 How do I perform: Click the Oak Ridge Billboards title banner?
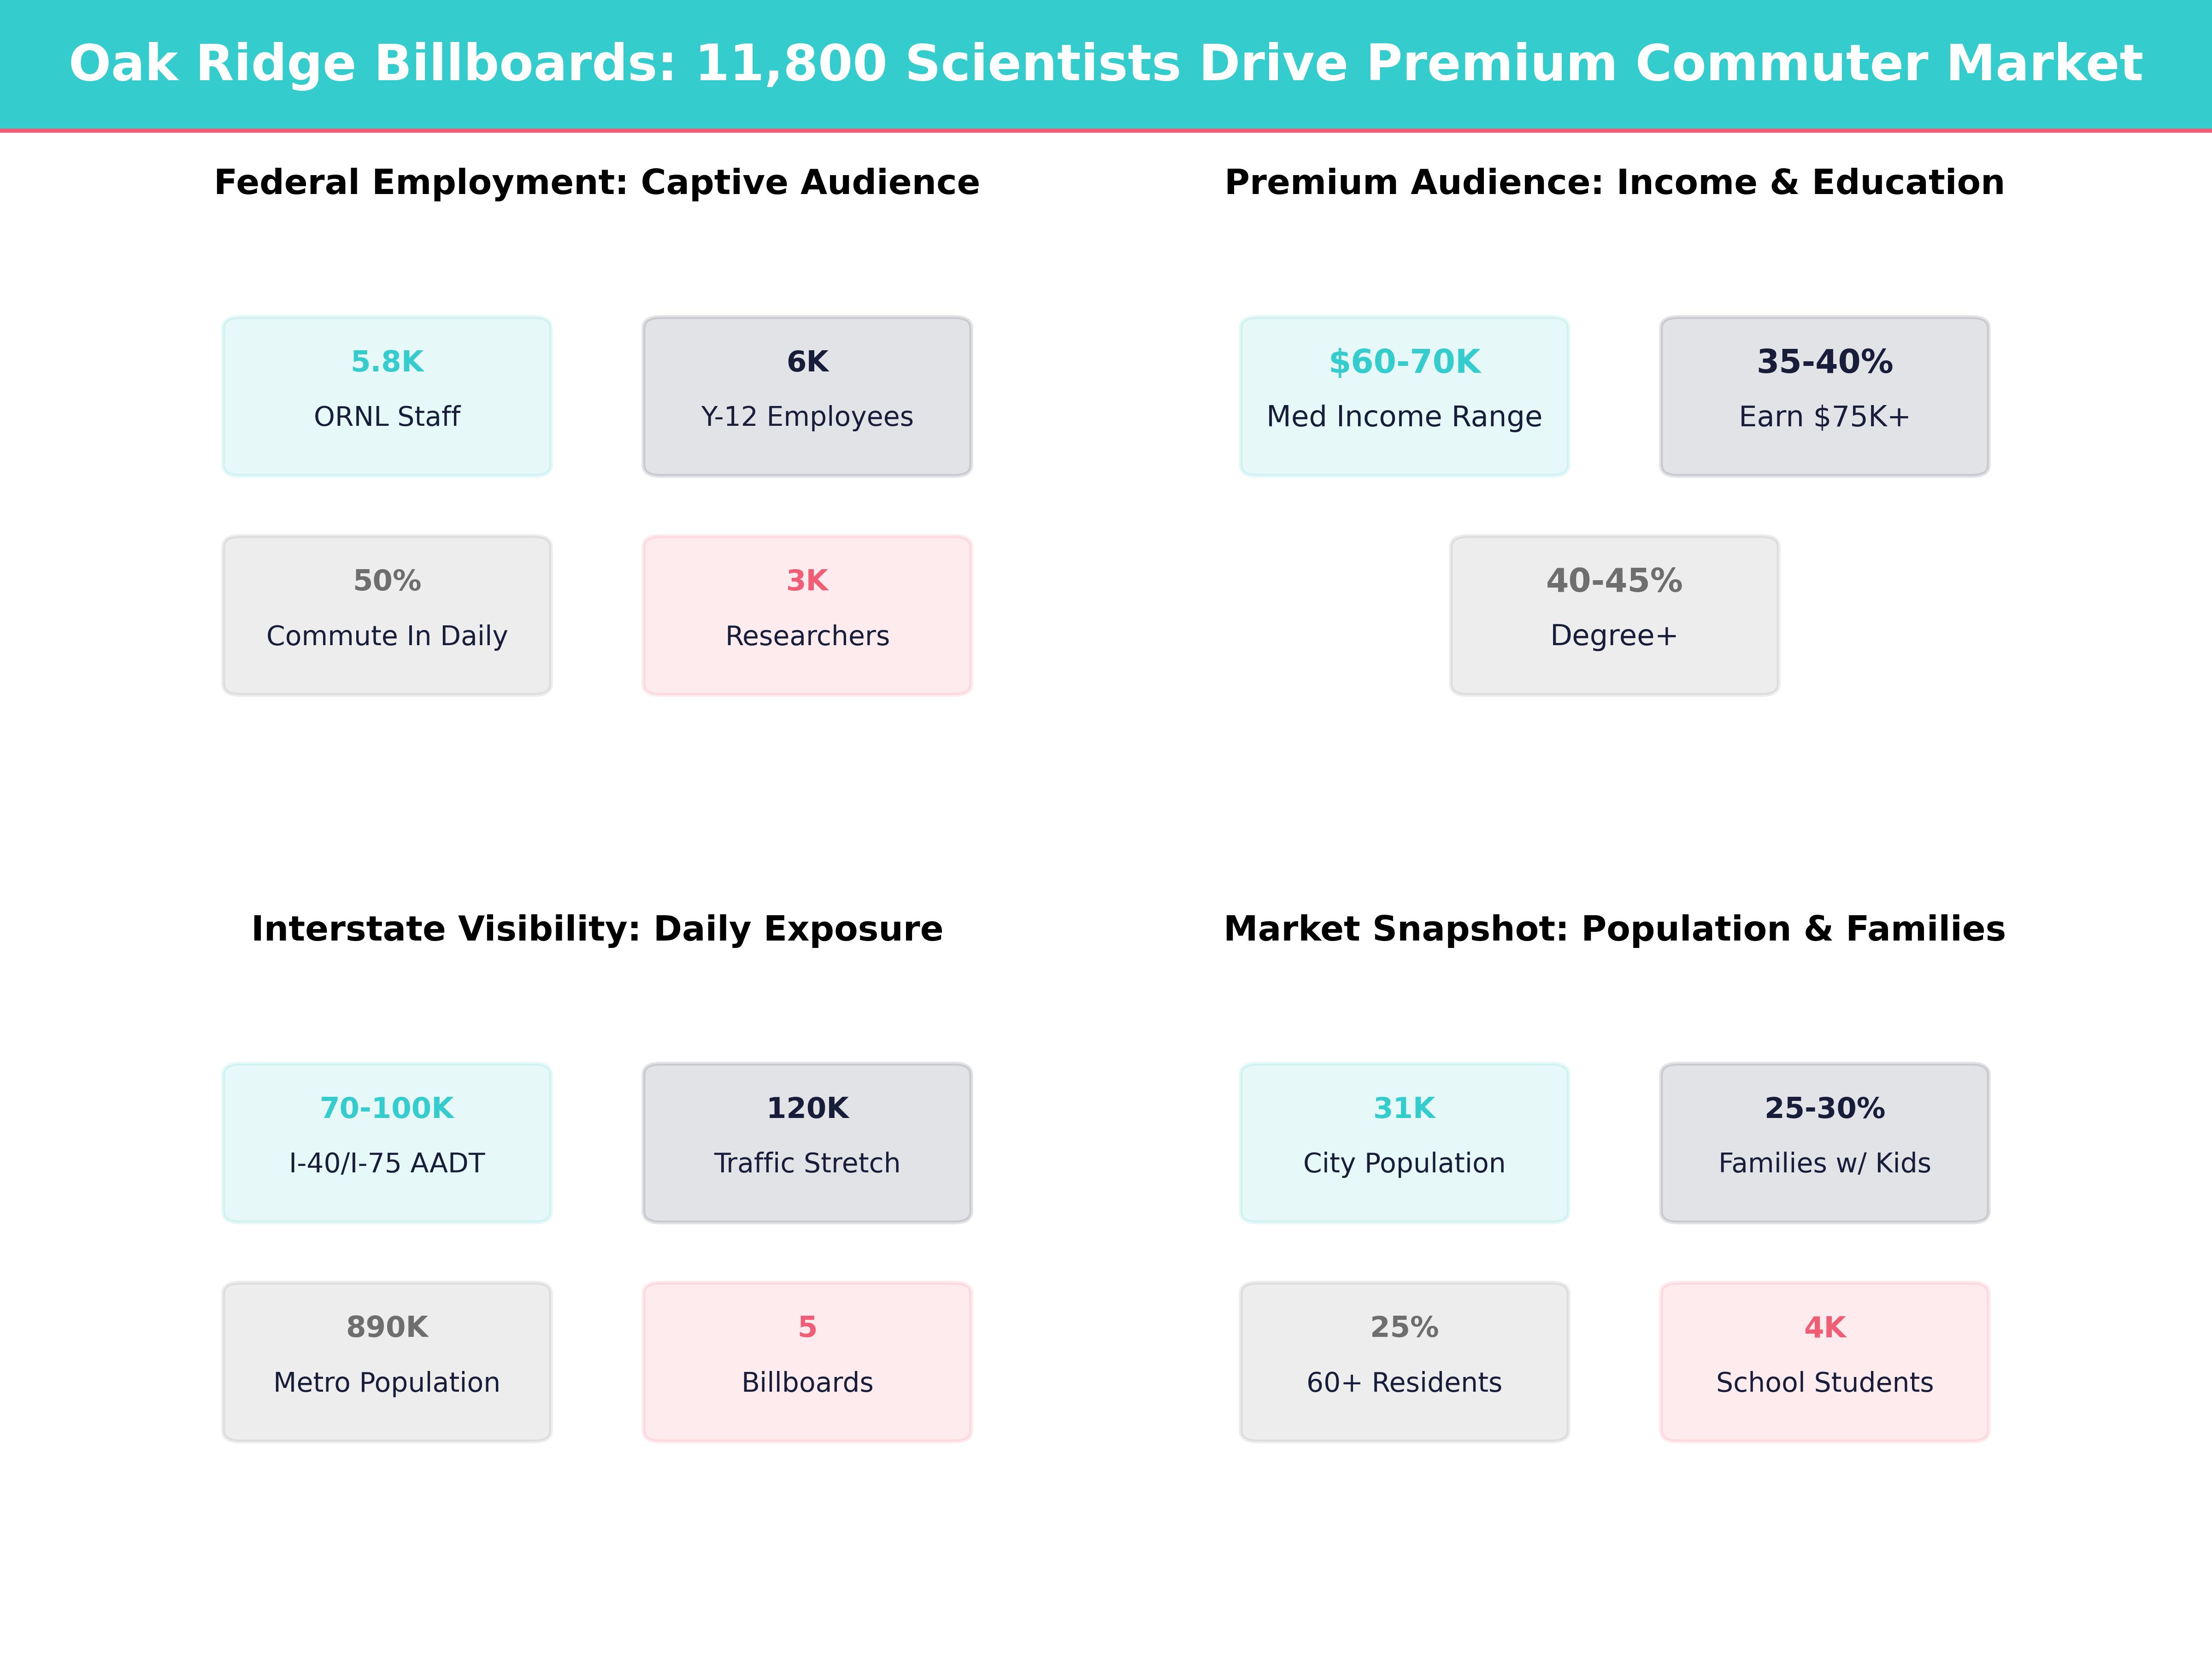click(1105, 63)
